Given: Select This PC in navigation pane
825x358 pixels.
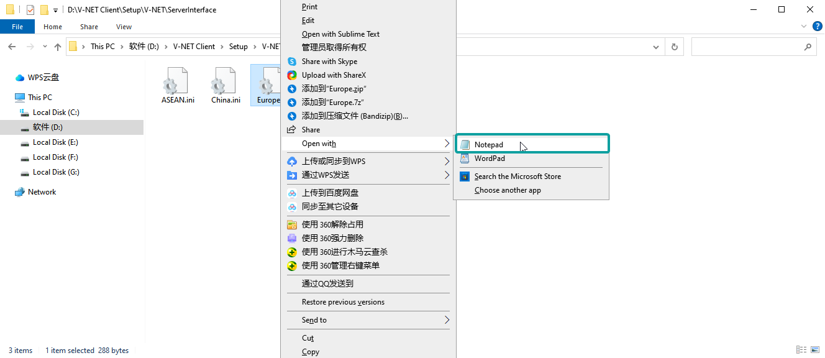Looking at the screenshot, I should pos(40,98).
